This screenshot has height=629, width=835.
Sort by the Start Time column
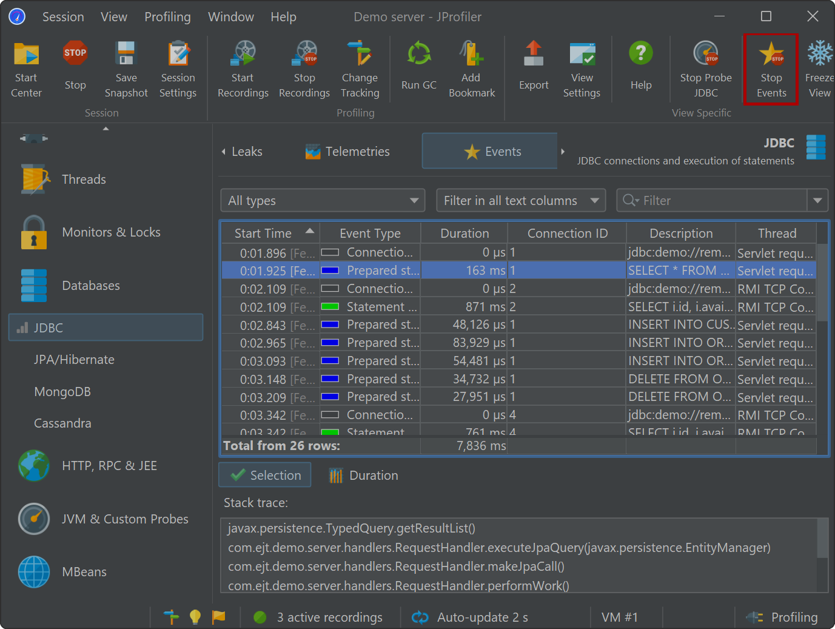click(x=271, y=234)
